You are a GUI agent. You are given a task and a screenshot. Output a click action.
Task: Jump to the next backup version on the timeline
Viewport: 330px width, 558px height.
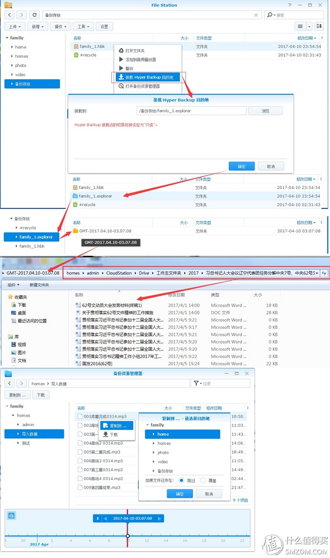160,518
